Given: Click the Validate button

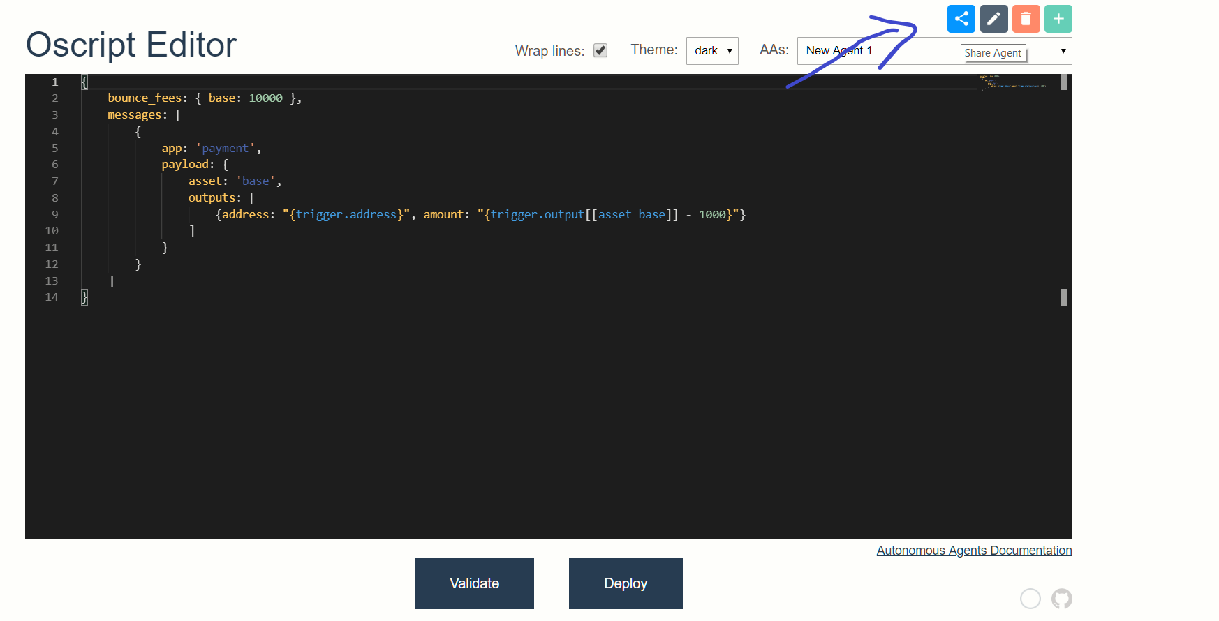Looking at the screenshot, I should (474, 583).
